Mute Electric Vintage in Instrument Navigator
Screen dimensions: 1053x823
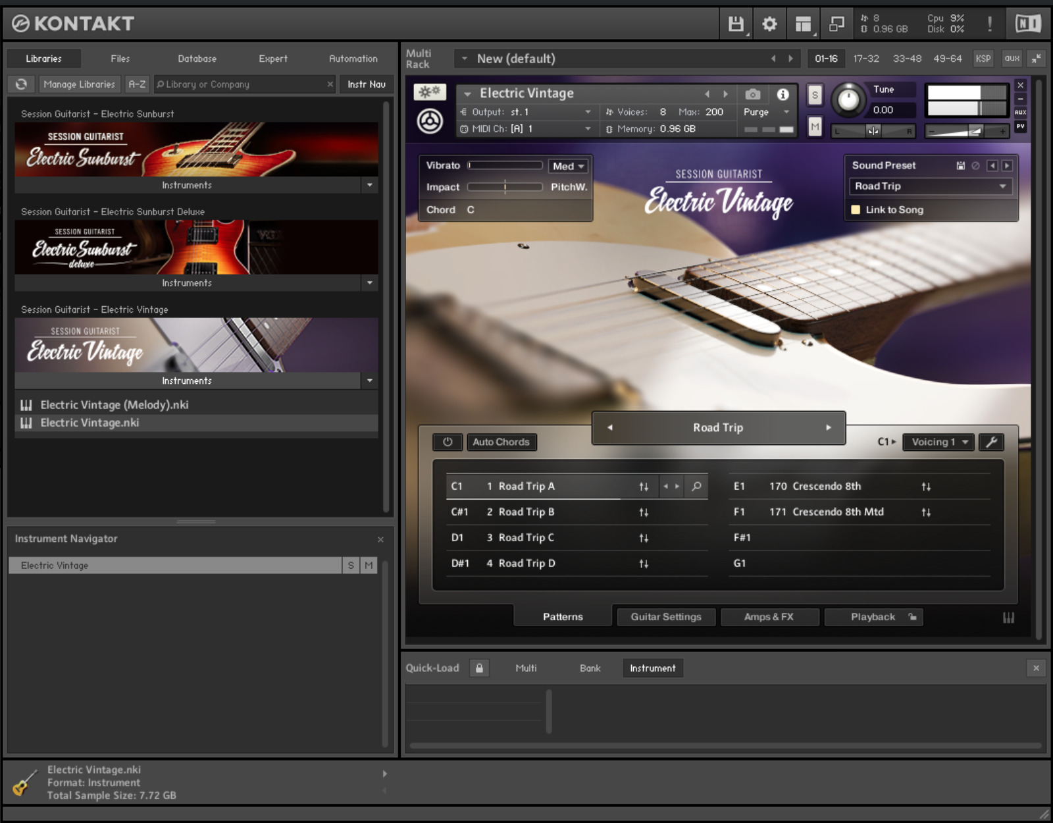coord(369,566)
